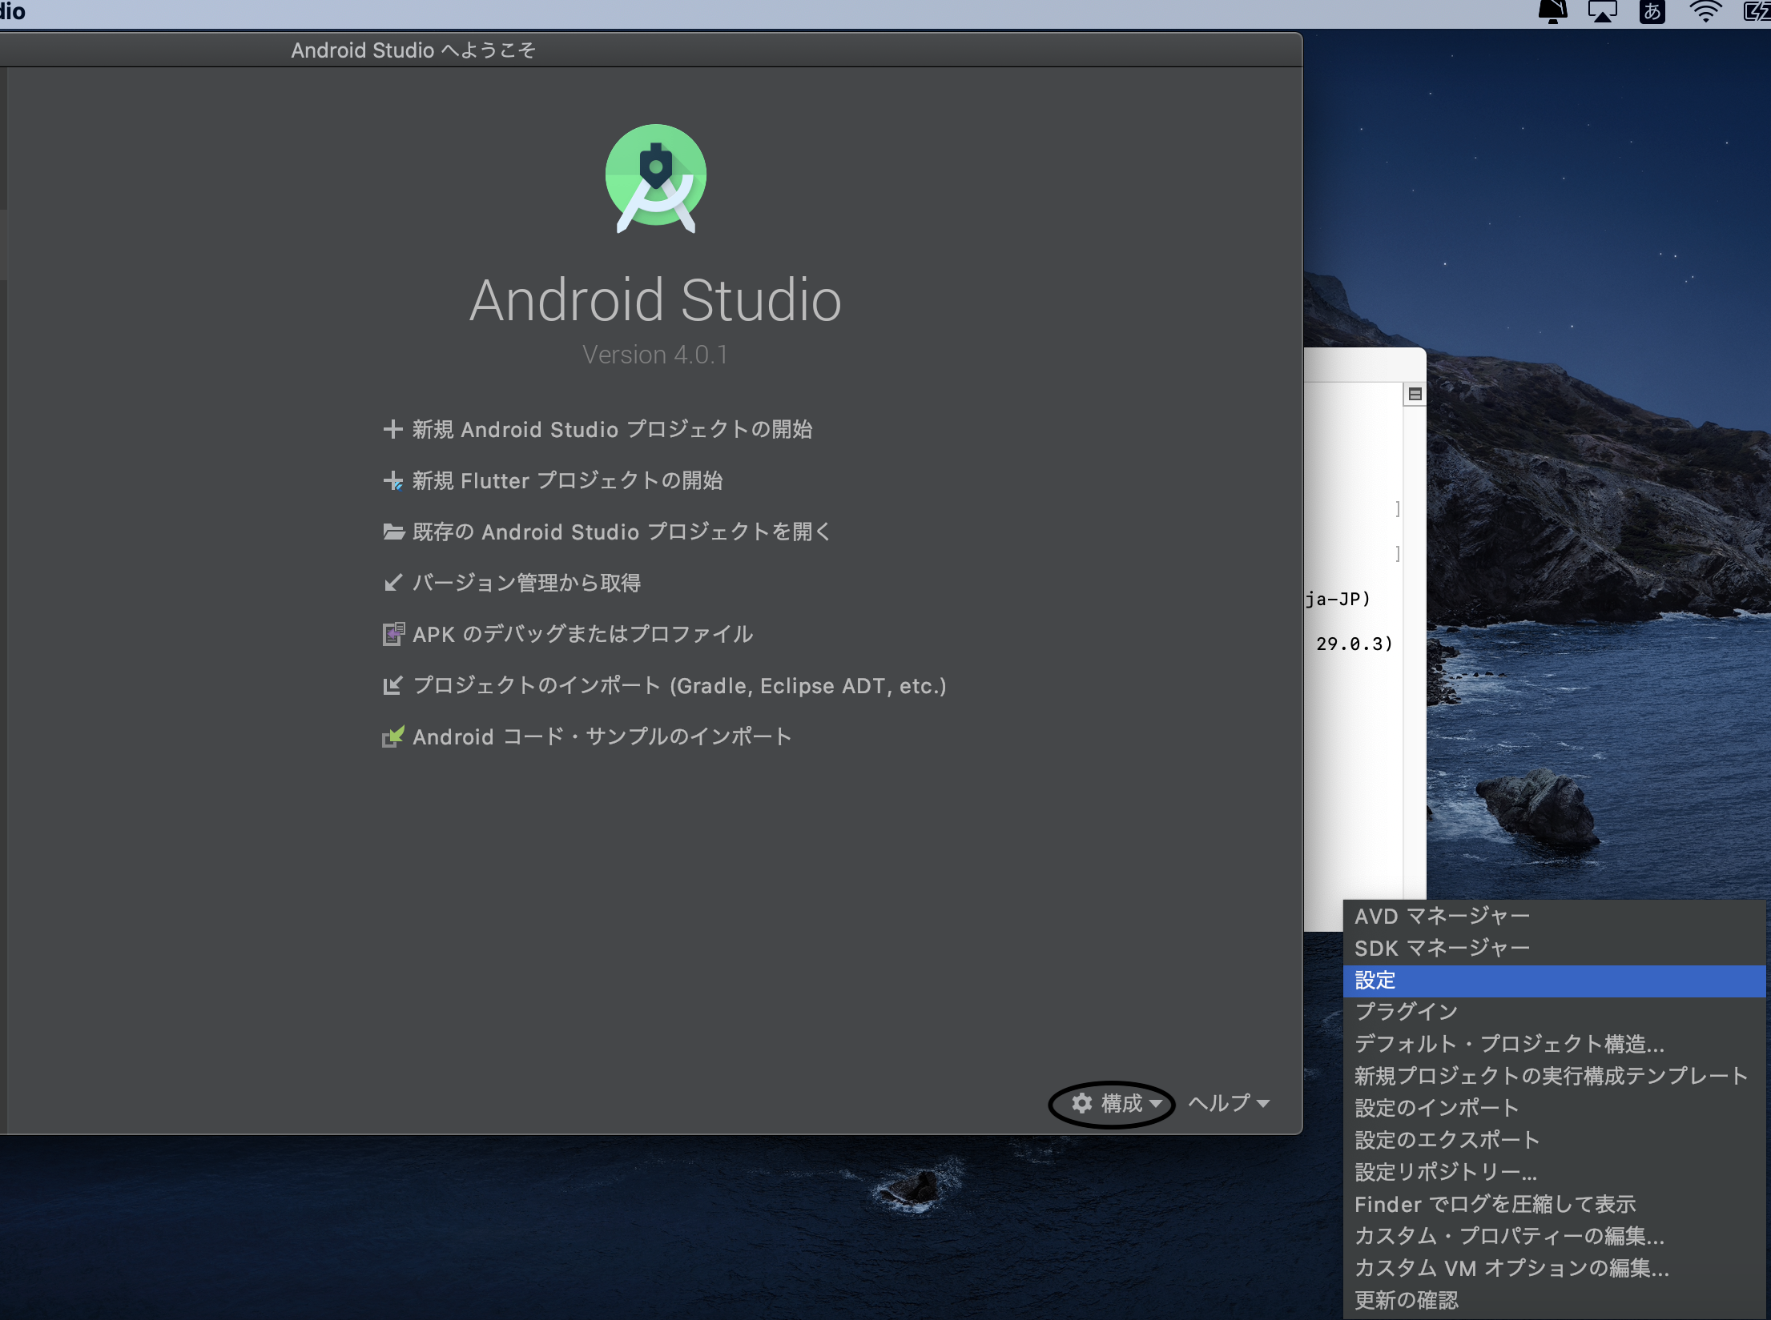Open the AirPlay display icon in menu bar

pos(1602,11)
